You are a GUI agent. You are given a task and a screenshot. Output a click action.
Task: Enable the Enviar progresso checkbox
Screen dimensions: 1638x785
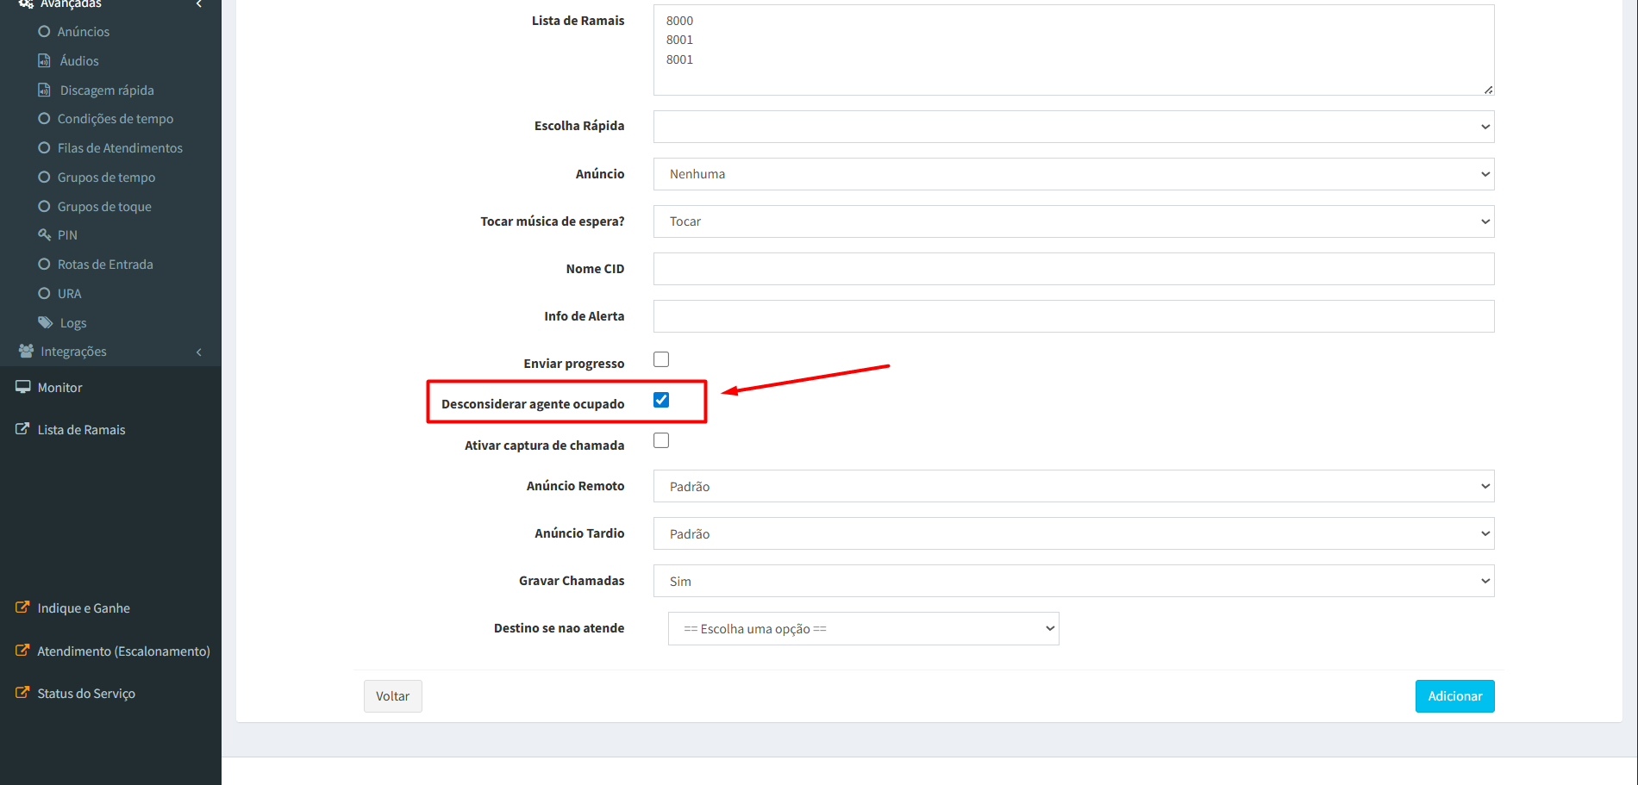[661, 359]
